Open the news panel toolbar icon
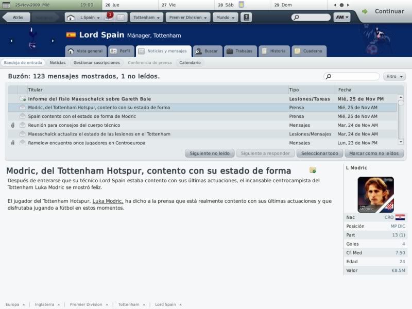The image size is (412, 309). (121, 18)
